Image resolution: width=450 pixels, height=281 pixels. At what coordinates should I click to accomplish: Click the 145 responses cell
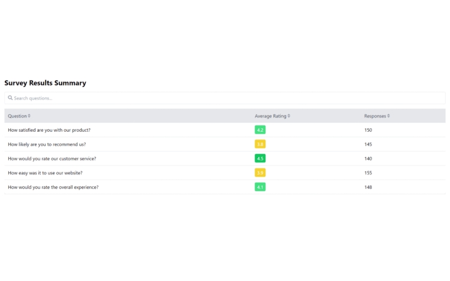point(368,144)
